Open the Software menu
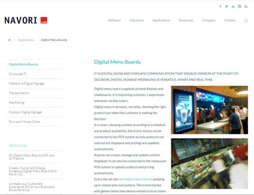Image resolution: width=254 pixels, height=195 pixels. (x=114, y=20)
